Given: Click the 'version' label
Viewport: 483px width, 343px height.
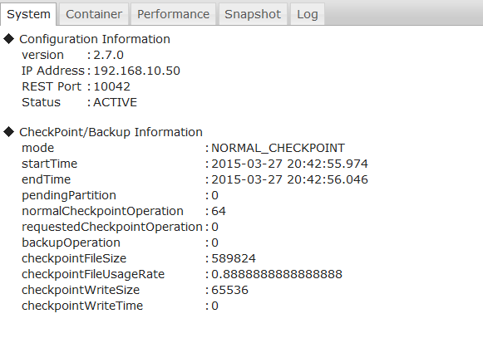Looking at the screenshot, I should [43, 55].
